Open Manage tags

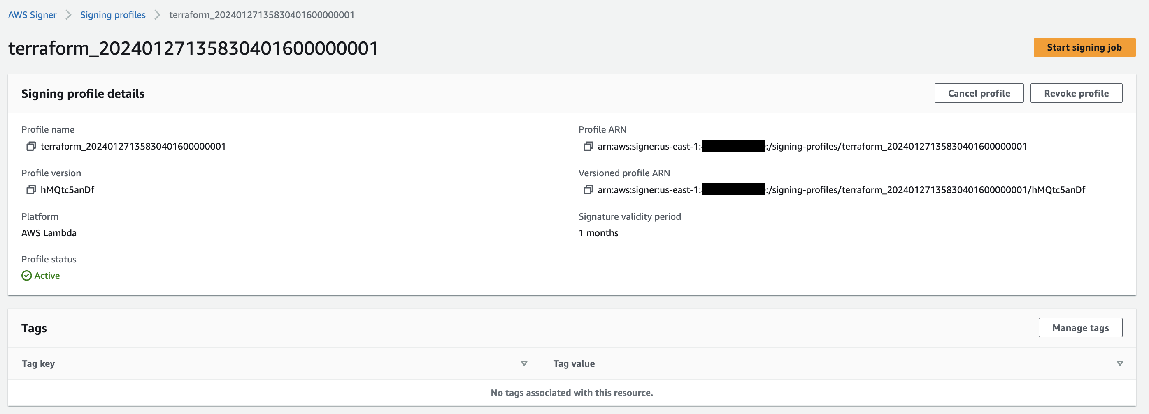tap(1080, 328)
